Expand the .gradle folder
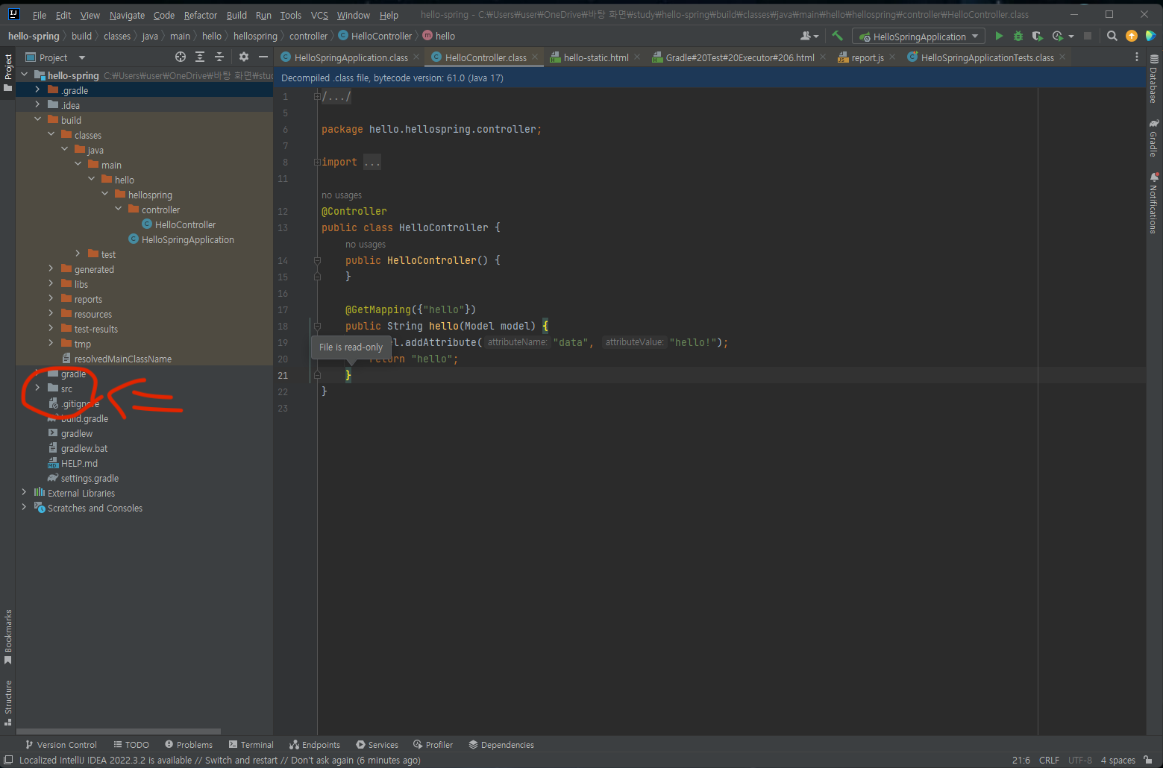This screenshot has width=1163, height=768. [x=37, y=89]
